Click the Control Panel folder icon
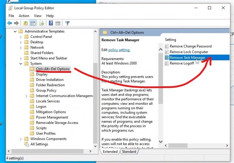 tap(26, 37)
